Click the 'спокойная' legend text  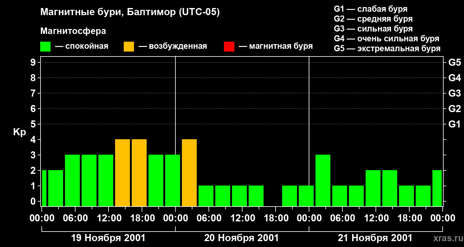(x=87, y=46)
